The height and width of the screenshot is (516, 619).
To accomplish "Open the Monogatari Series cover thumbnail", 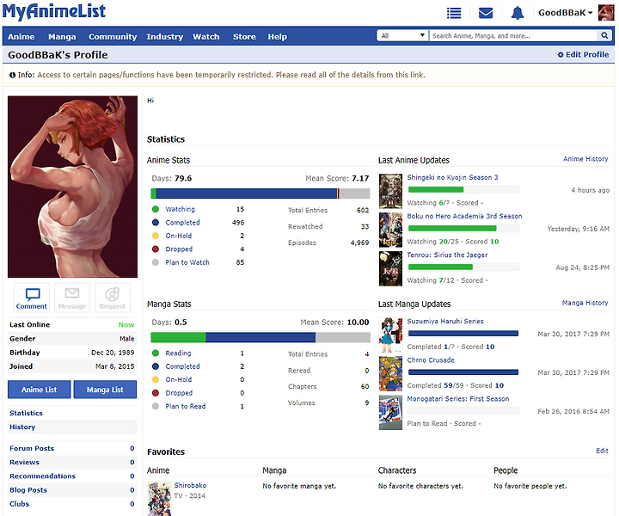I will [390, 412].
